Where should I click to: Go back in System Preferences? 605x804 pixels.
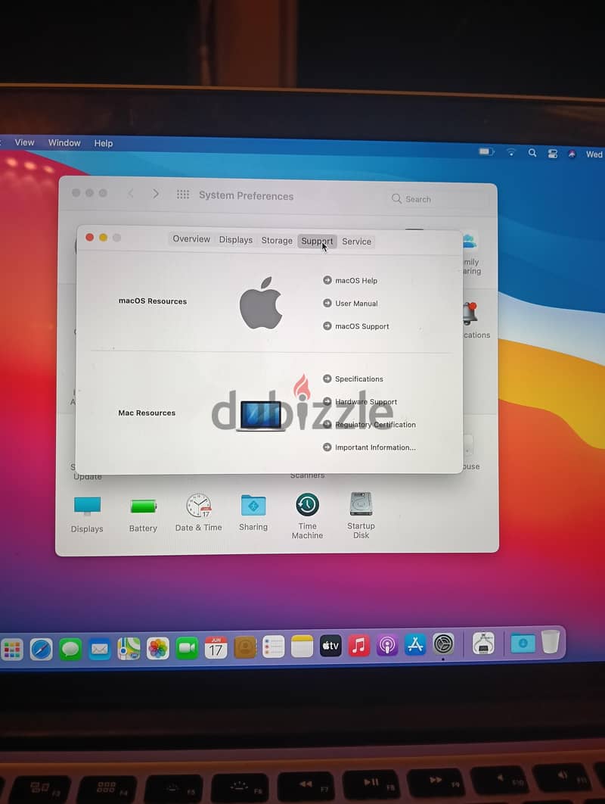click(x=131, y=193)
